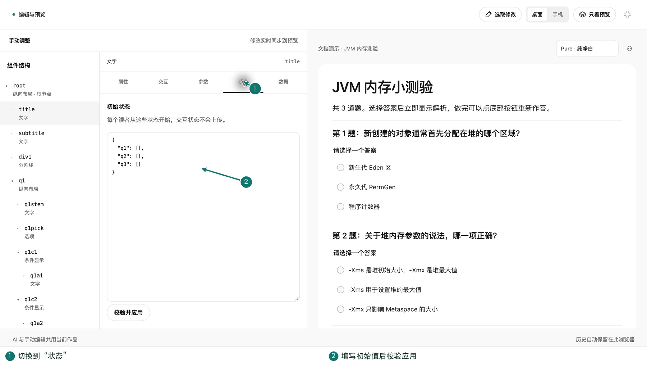Viewport: 647px width, 367px height.
Task: Open the 参数 tab
Action: 203,82
